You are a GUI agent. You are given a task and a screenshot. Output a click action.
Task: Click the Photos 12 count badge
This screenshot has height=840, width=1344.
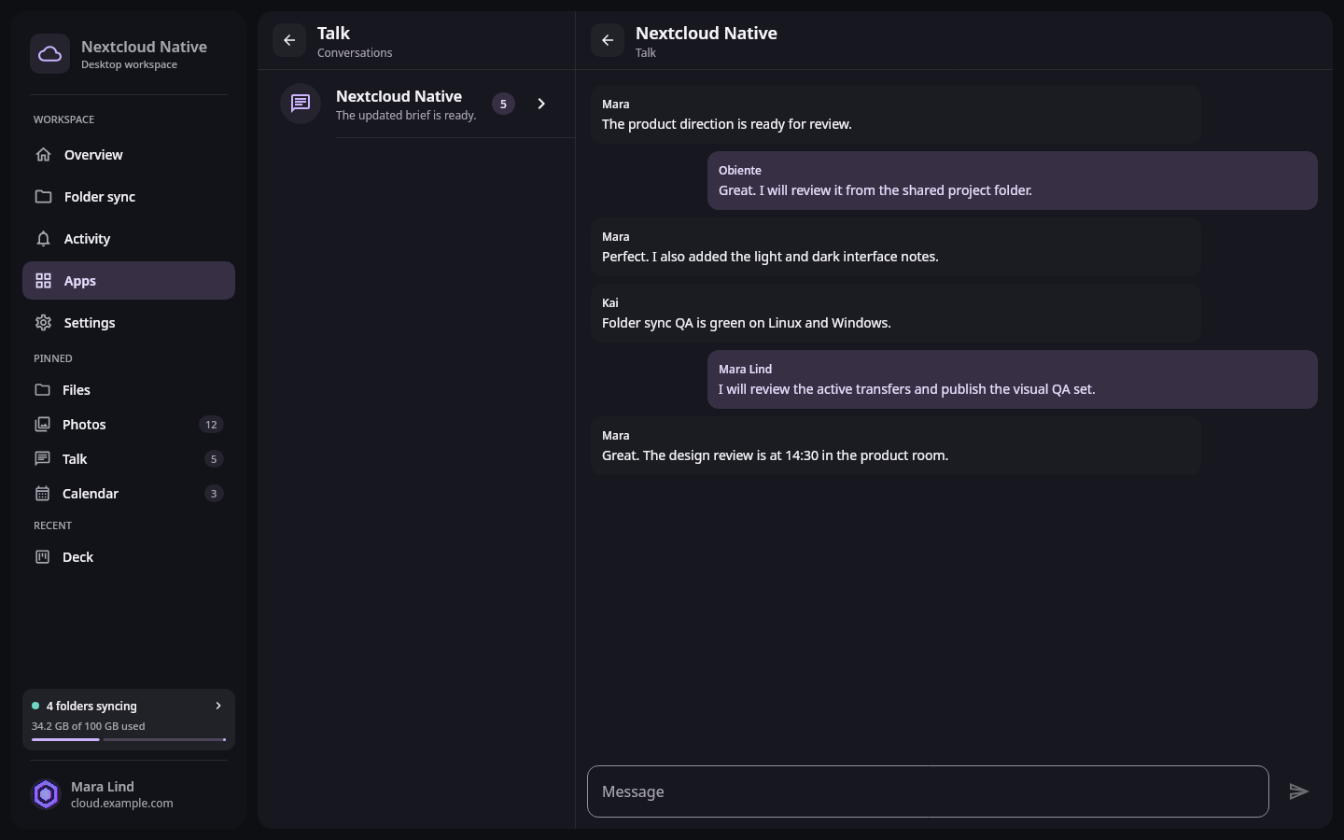tap(211, 425)
